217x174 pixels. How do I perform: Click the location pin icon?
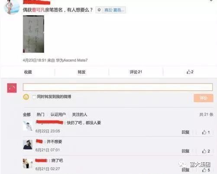click(x=99, y=10)
